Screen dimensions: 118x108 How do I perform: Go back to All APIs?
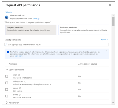[x=8, y=12]
